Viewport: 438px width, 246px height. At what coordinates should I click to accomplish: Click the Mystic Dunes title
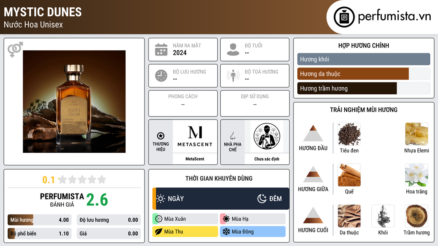[43, 12]
